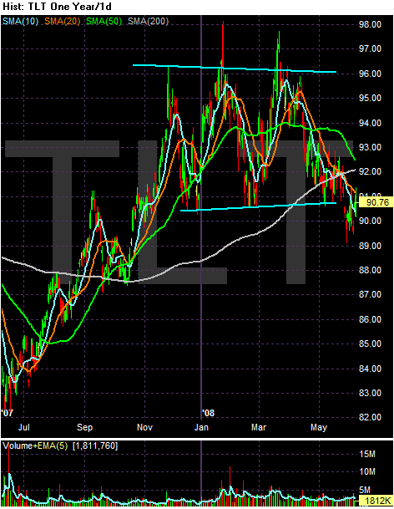Click the 83.00 price axis label
394x509 pixels.
pos(370,393)
